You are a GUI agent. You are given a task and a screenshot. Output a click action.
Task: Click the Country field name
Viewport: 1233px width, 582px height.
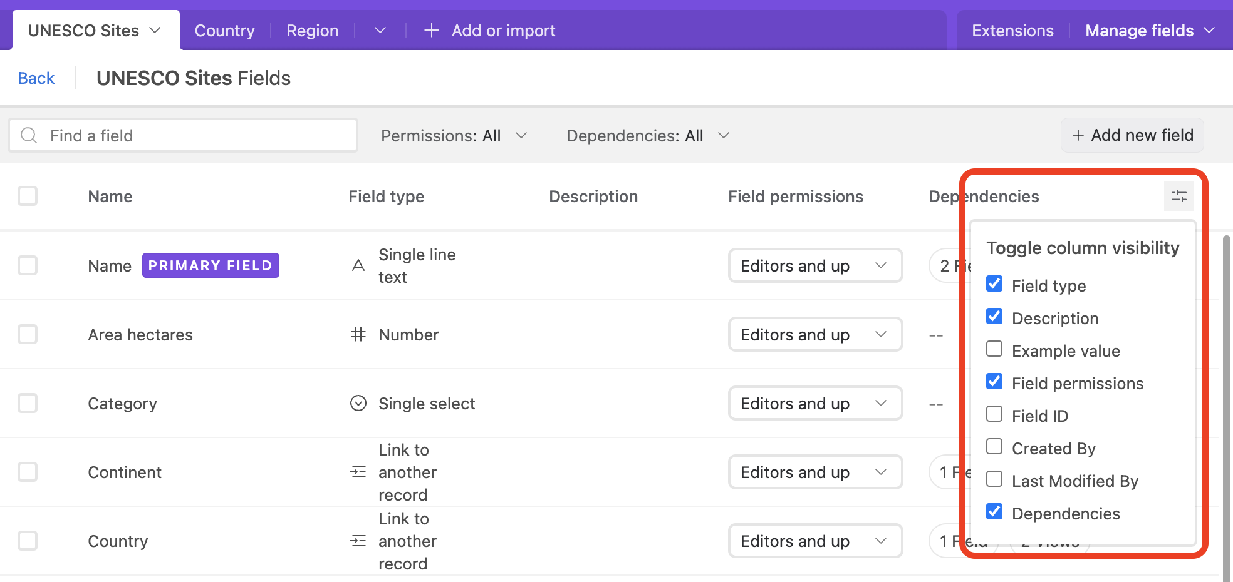[118, 541]
